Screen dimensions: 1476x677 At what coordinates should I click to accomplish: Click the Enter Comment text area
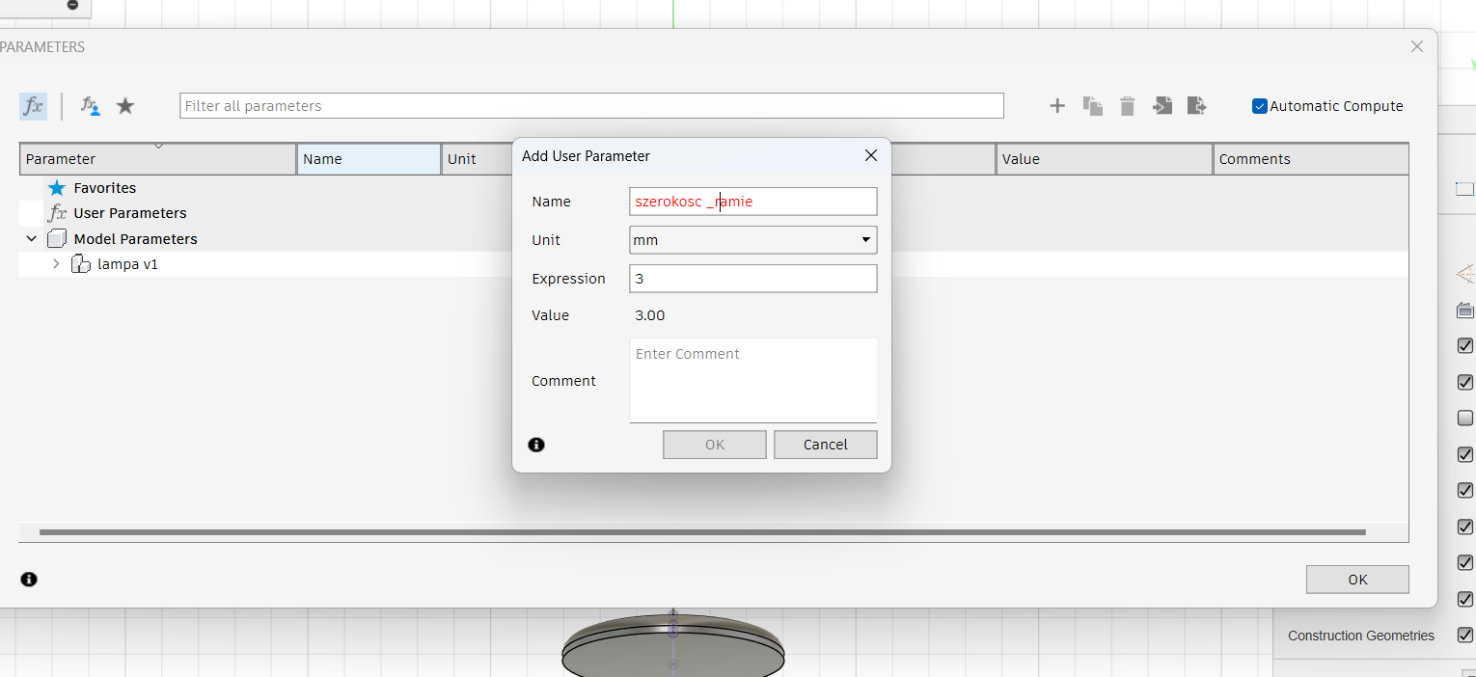[753, 380]
